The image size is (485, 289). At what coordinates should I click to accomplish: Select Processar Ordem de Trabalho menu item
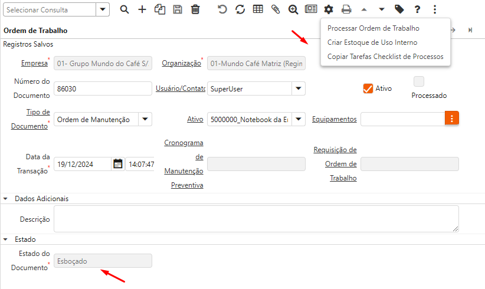373,28
